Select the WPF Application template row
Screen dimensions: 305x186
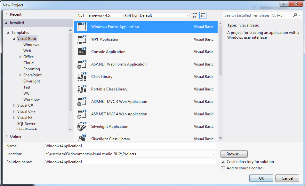point(146,39)
